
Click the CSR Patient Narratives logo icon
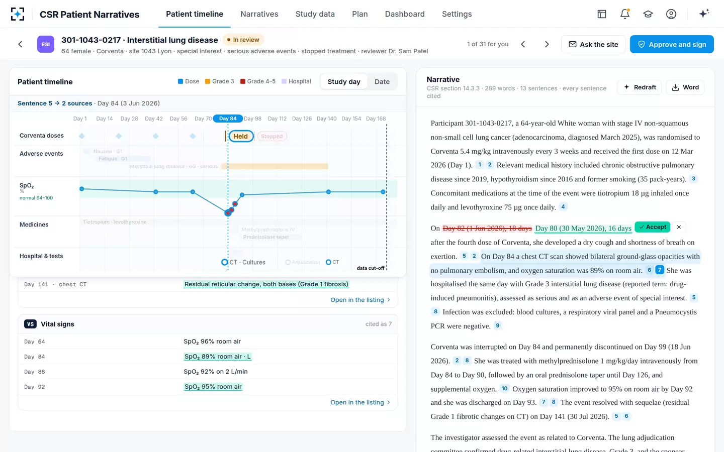18,14
